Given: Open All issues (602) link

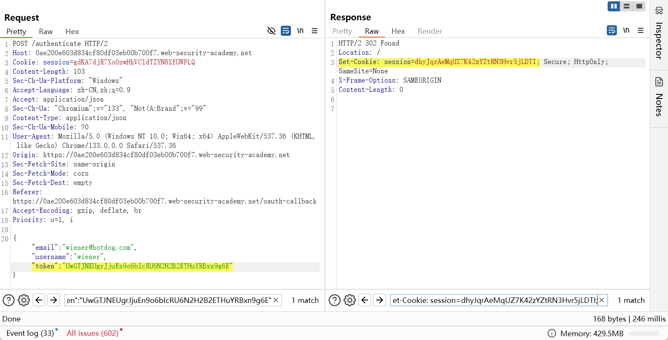Looking at the screenshot, I should (x=92, y=333).
